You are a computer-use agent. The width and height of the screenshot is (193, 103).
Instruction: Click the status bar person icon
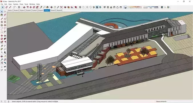(x=9, y=101)
